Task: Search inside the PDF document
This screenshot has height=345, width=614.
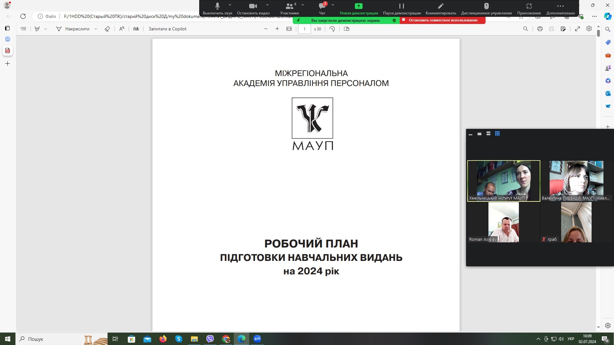Action: [x=526, y=29]
